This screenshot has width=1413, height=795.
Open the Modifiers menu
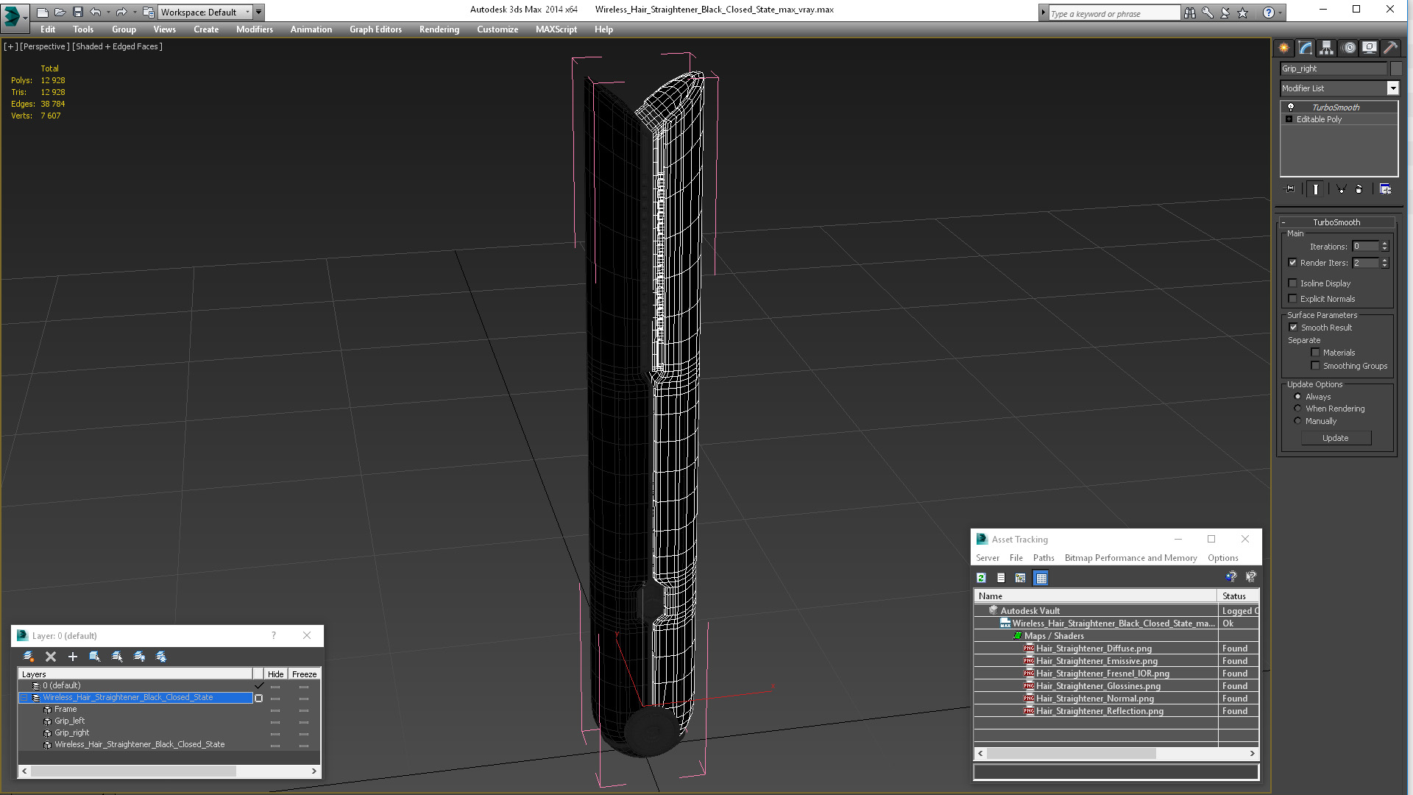point(254,29)
